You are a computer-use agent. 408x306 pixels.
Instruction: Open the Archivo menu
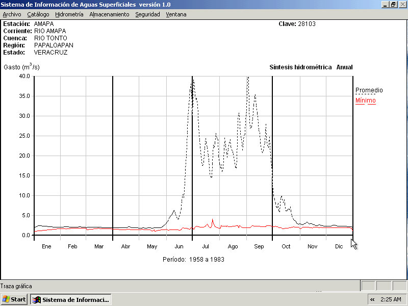(12, 14)
